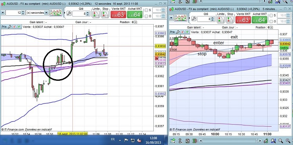Image resolution: width=293 pixels, height=145 pixels.
Task: Adjust the 12 timeframe units stepper
Action: click(x=23, y=13)
